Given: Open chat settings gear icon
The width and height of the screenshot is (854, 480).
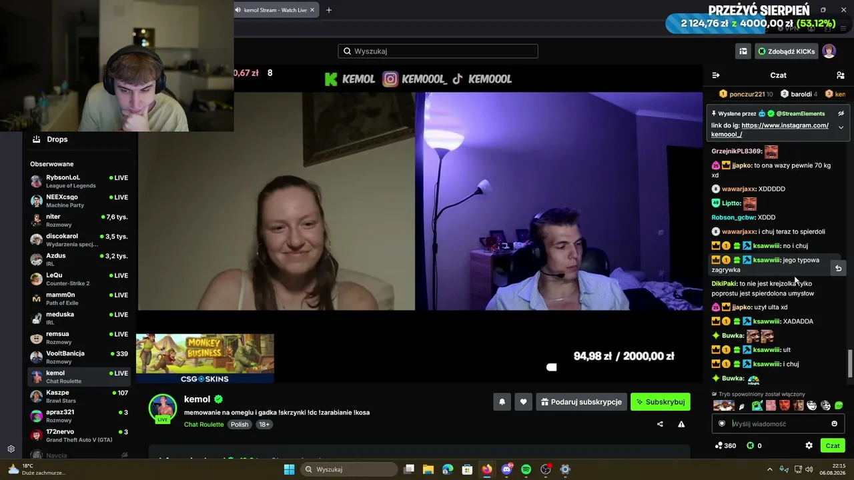Looking at the screenshot, I should [809, 445].
